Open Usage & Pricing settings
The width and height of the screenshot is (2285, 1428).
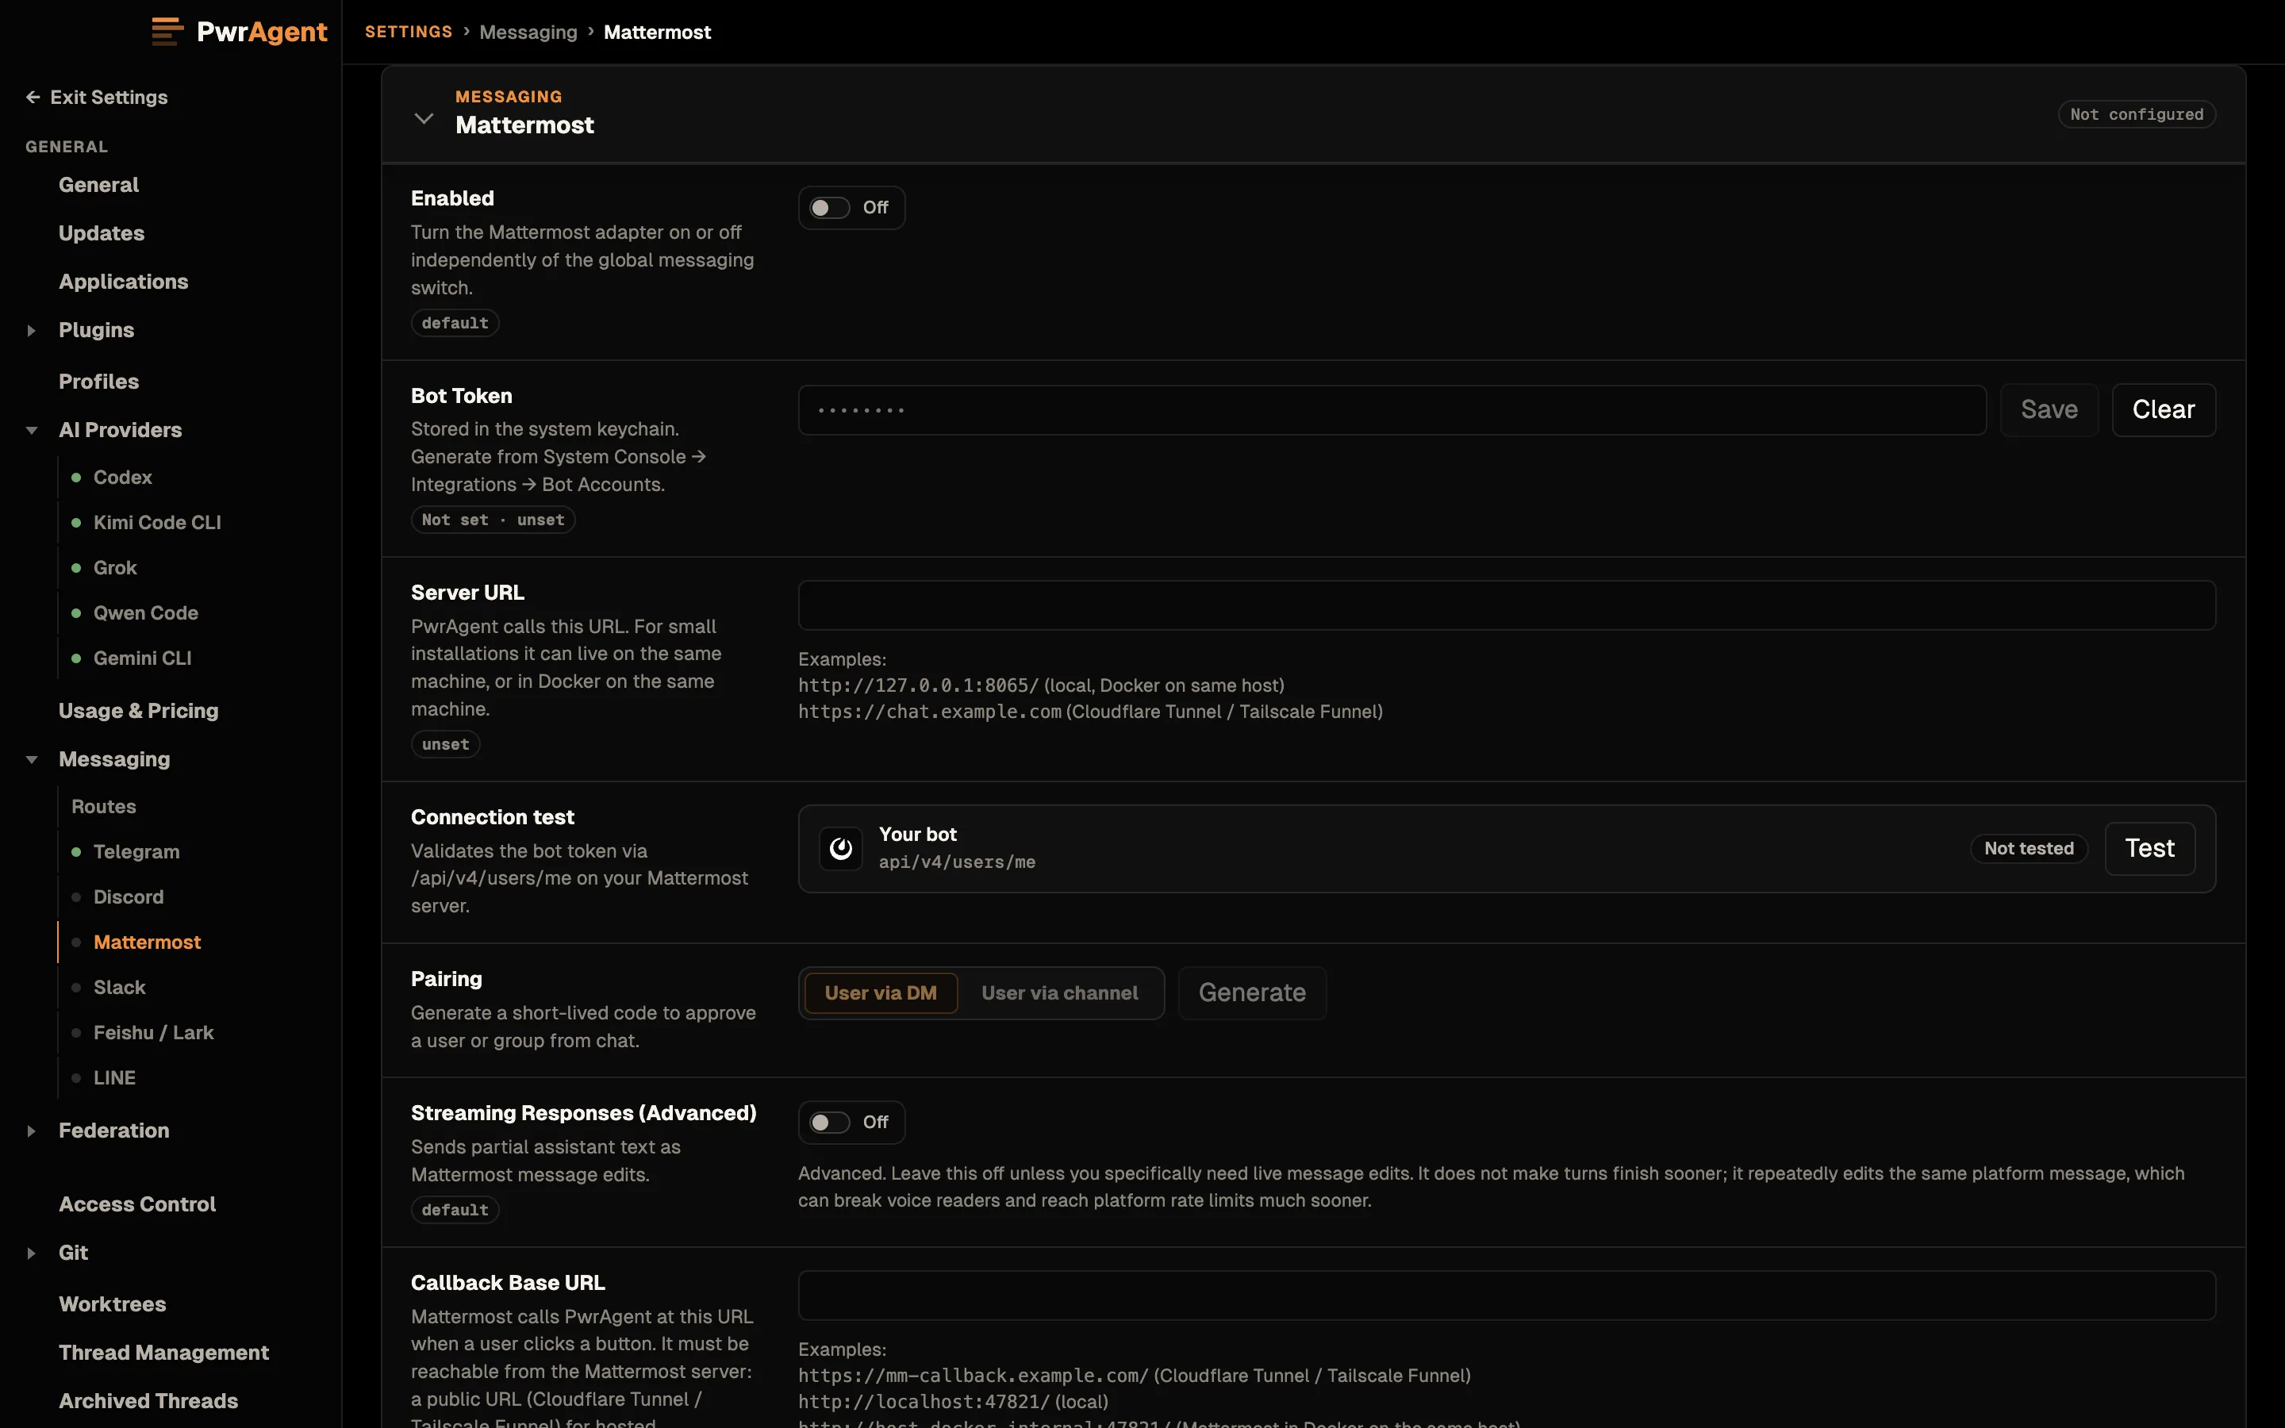point(138,711)
